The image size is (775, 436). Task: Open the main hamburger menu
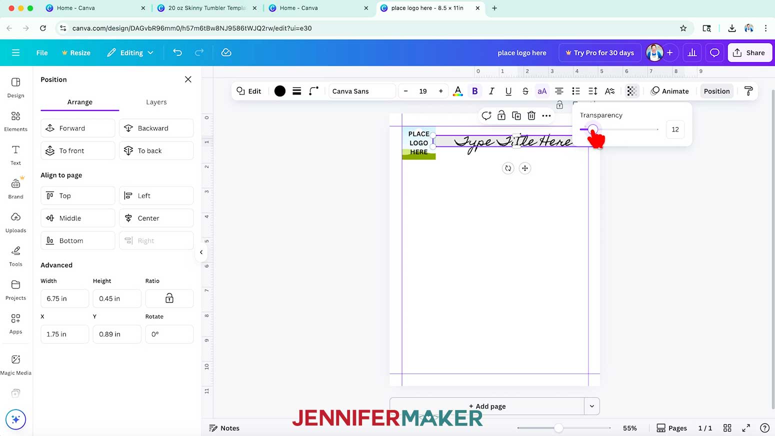[x=15, y=52]
